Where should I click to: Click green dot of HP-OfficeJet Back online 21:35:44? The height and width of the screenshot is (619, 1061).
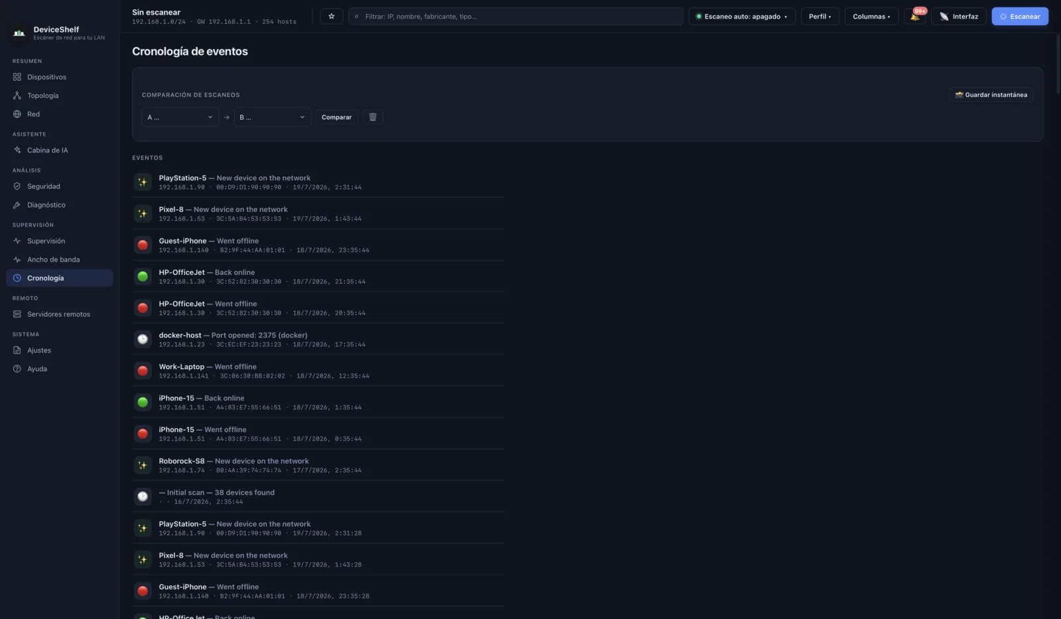click(x=143, y=276)
